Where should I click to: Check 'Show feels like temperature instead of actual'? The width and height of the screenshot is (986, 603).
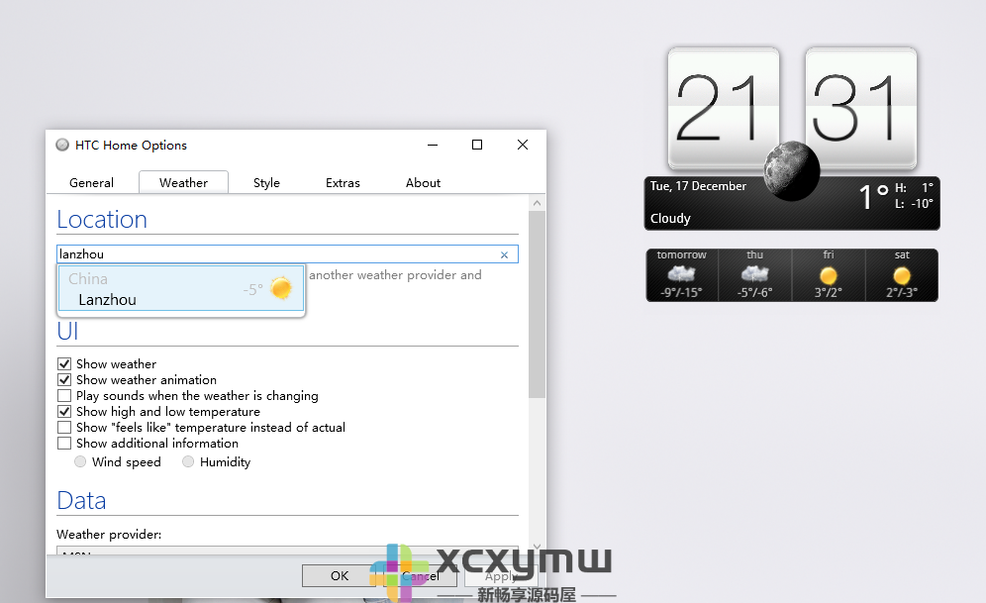click(x=64, y=427)
